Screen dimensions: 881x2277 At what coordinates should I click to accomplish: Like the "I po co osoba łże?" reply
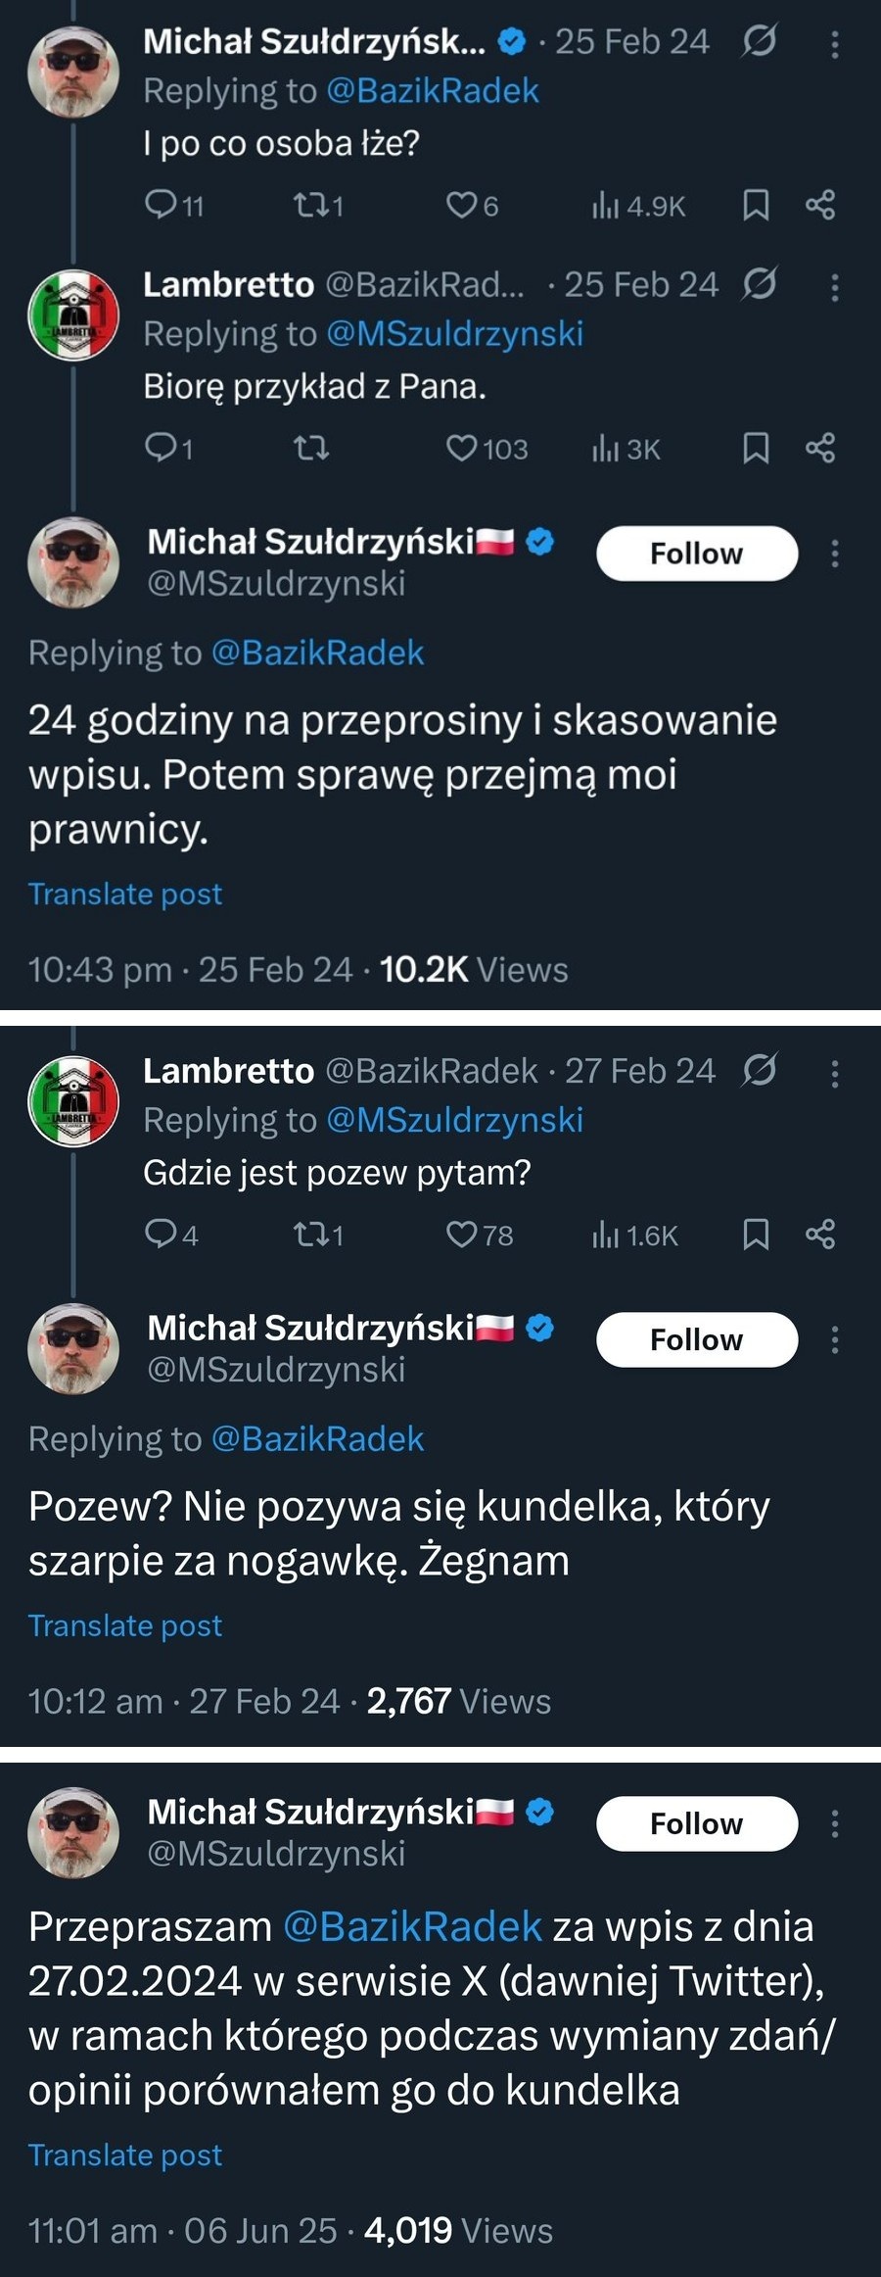[460, 206]
